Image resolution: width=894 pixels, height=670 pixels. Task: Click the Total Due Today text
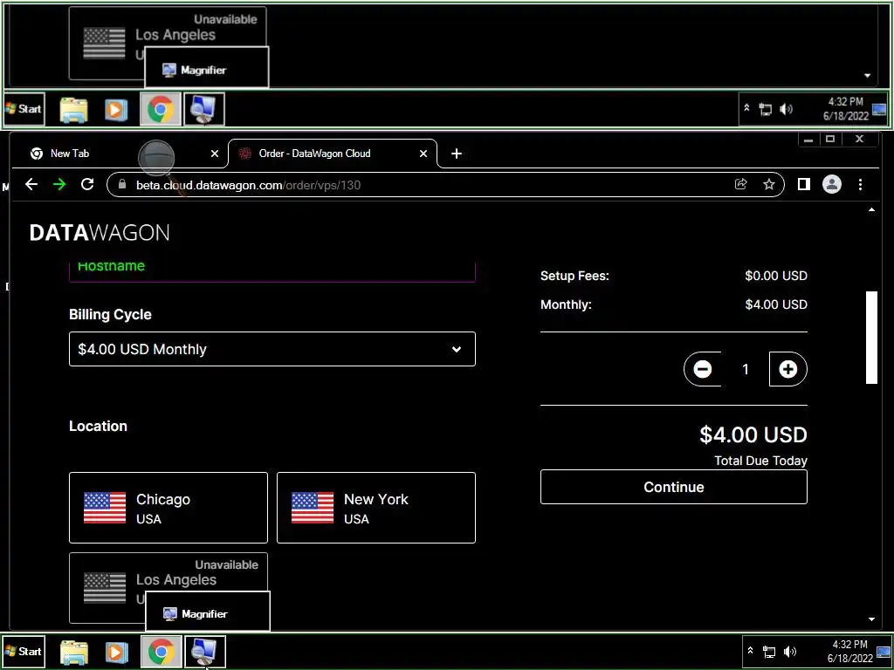coord(760,461)
